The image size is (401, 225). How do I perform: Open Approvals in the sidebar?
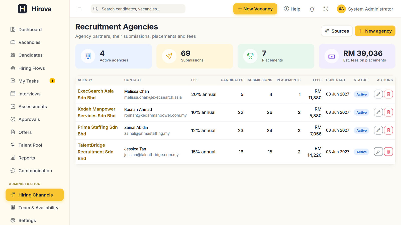pyautogui.click(x=35, y=119)
